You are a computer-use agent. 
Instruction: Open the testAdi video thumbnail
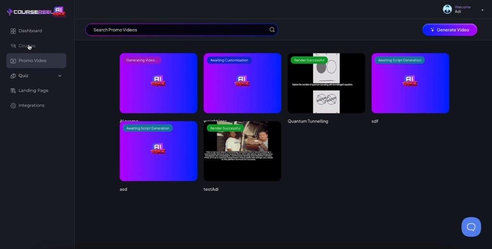(242, 151)
